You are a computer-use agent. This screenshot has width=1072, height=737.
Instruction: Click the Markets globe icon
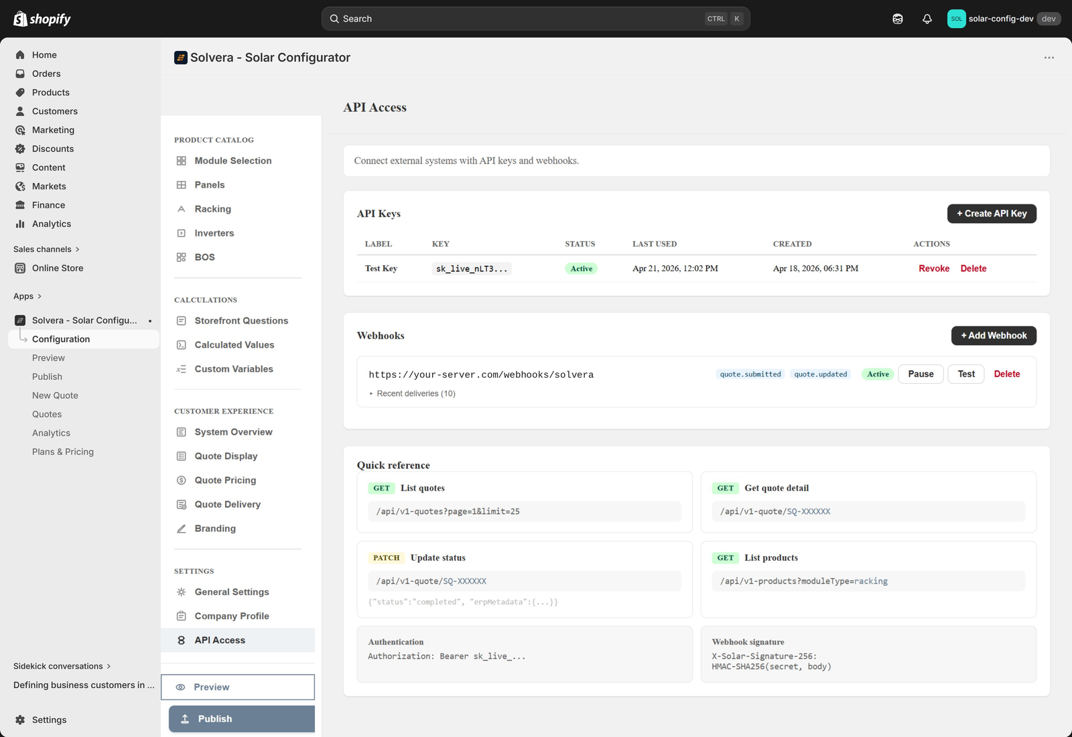click(20, 186)
